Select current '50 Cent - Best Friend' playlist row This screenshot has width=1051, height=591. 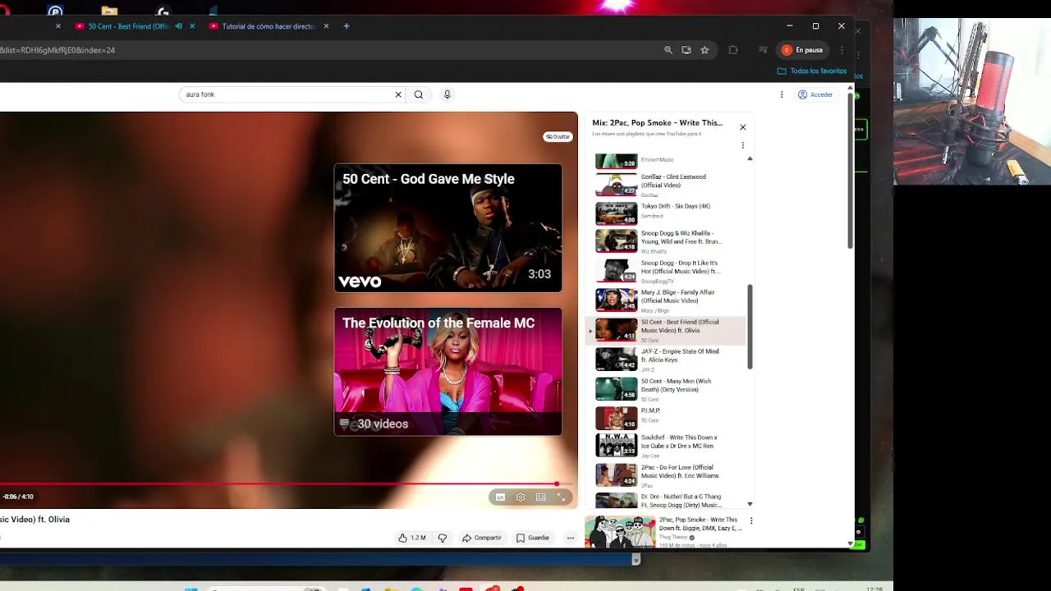coord(667,330)
